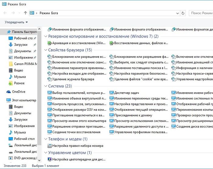Screen dimensions: 213x169
Task: Open the DVD-дисковод drive in sidebar
Action: coord(25,158)
